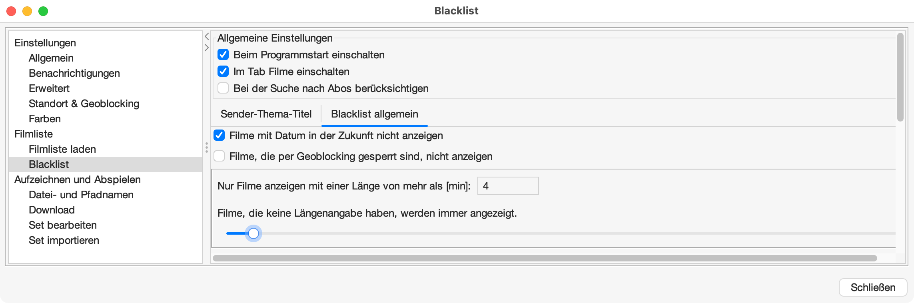
Task: Toggle 'Beim Programmstart einschalten' checkbox
Action: pos(223,55)
